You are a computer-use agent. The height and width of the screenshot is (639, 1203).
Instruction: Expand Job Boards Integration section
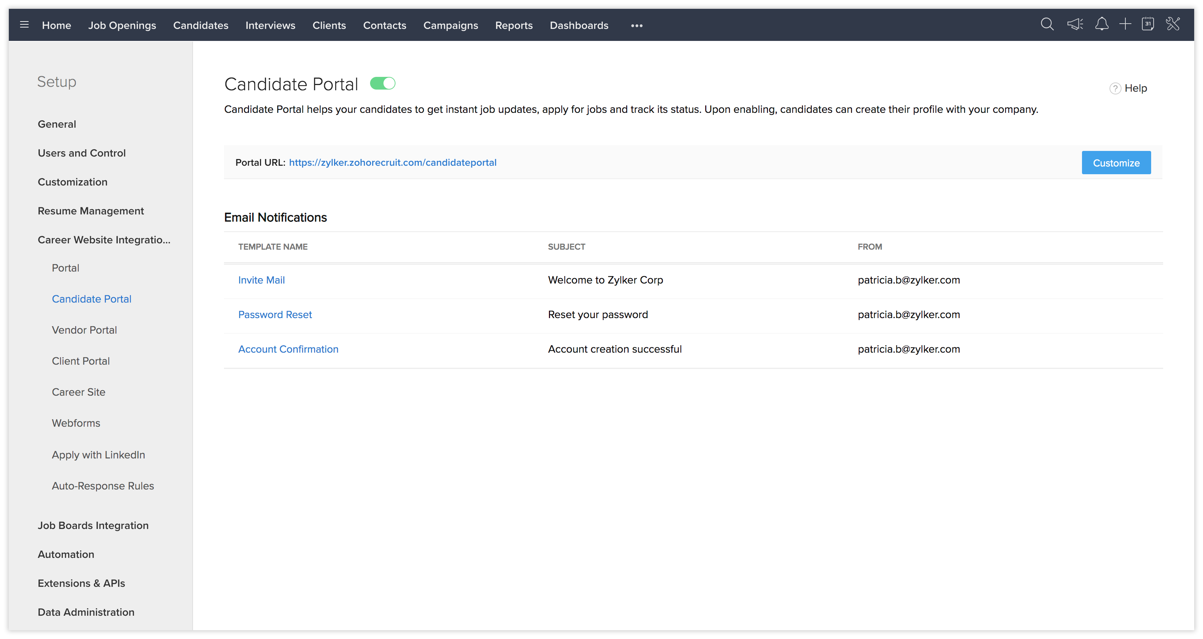93,525
